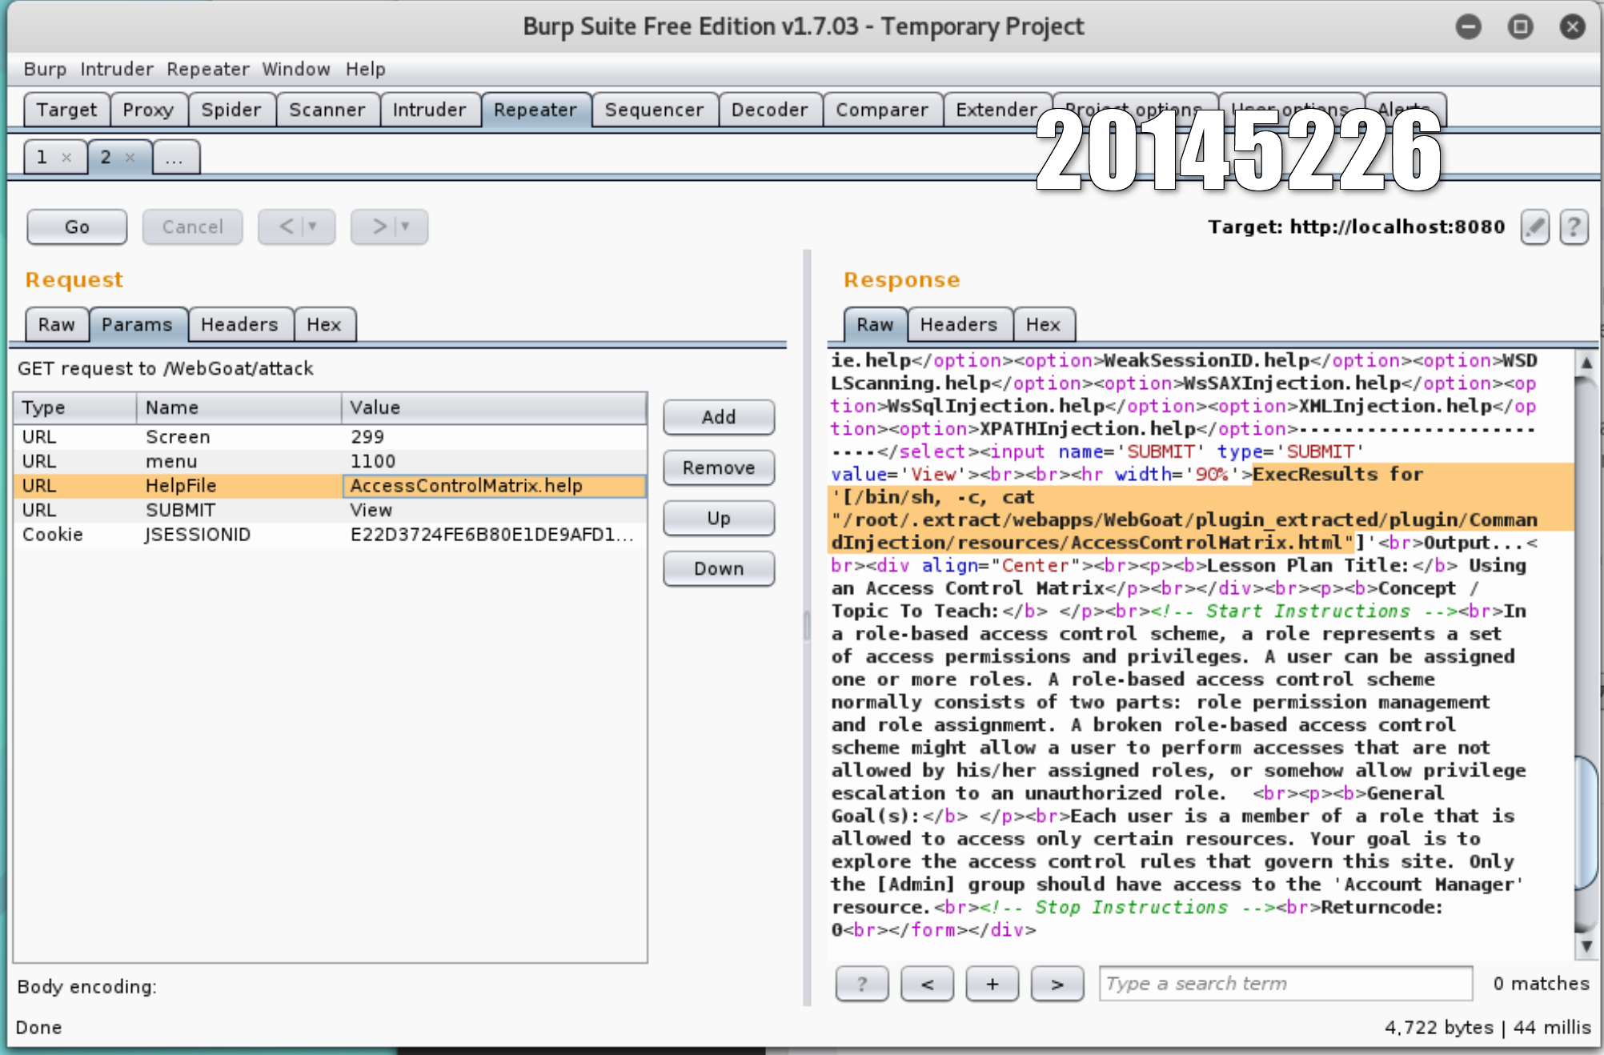Open the Window menu

pyautogui.click(x=296, y=70)
